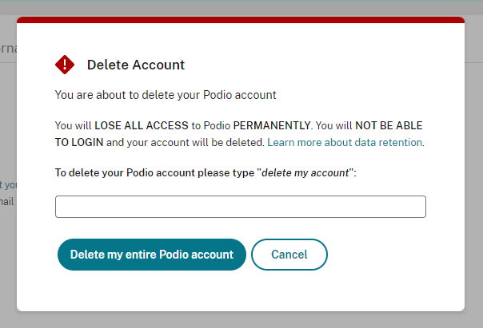
Task: Click the 'To delete your Podio account' label
Action: point(206,172)
